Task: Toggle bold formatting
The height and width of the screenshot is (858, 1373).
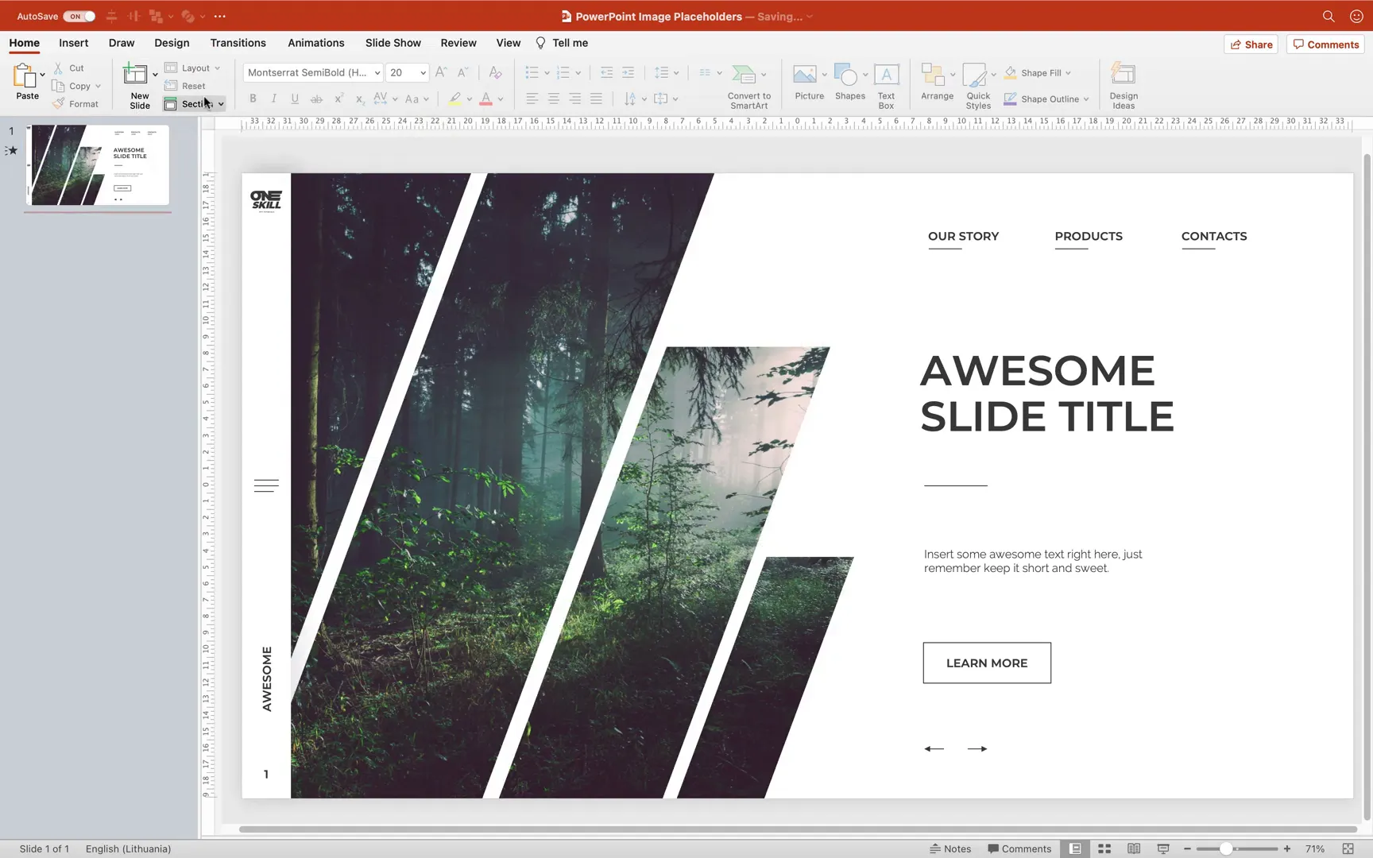Action: [x=253, y=99]
